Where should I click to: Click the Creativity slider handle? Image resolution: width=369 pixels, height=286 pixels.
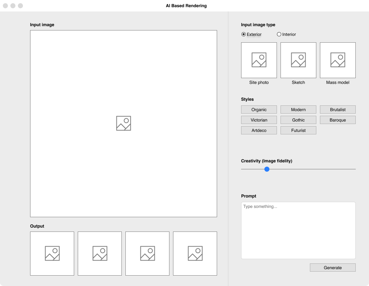tap(267, 169)
